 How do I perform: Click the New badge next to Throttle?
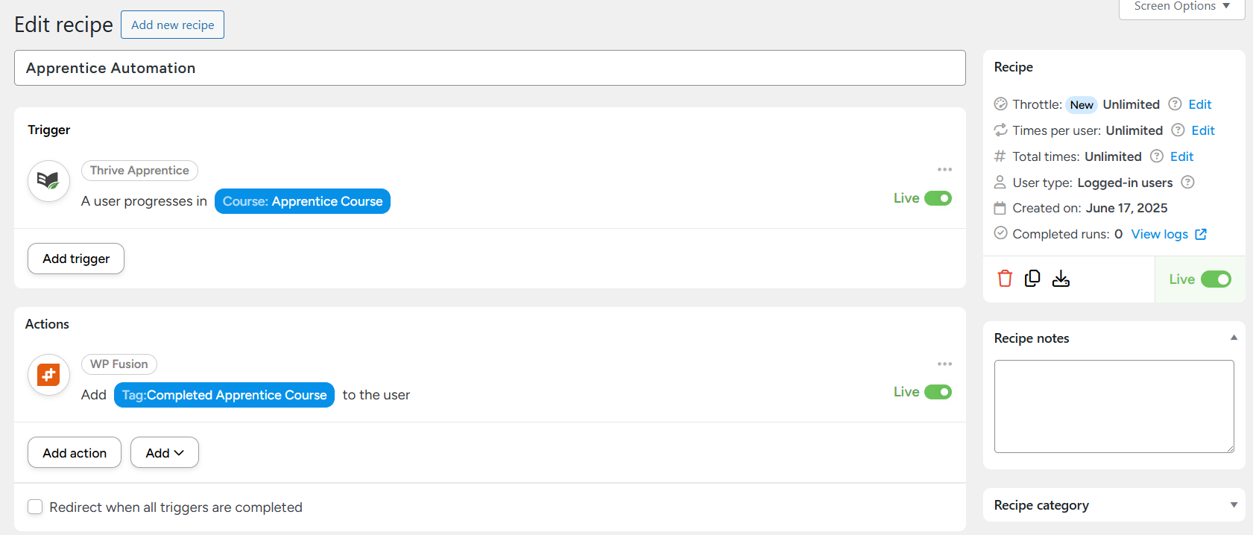point(1081,104)
